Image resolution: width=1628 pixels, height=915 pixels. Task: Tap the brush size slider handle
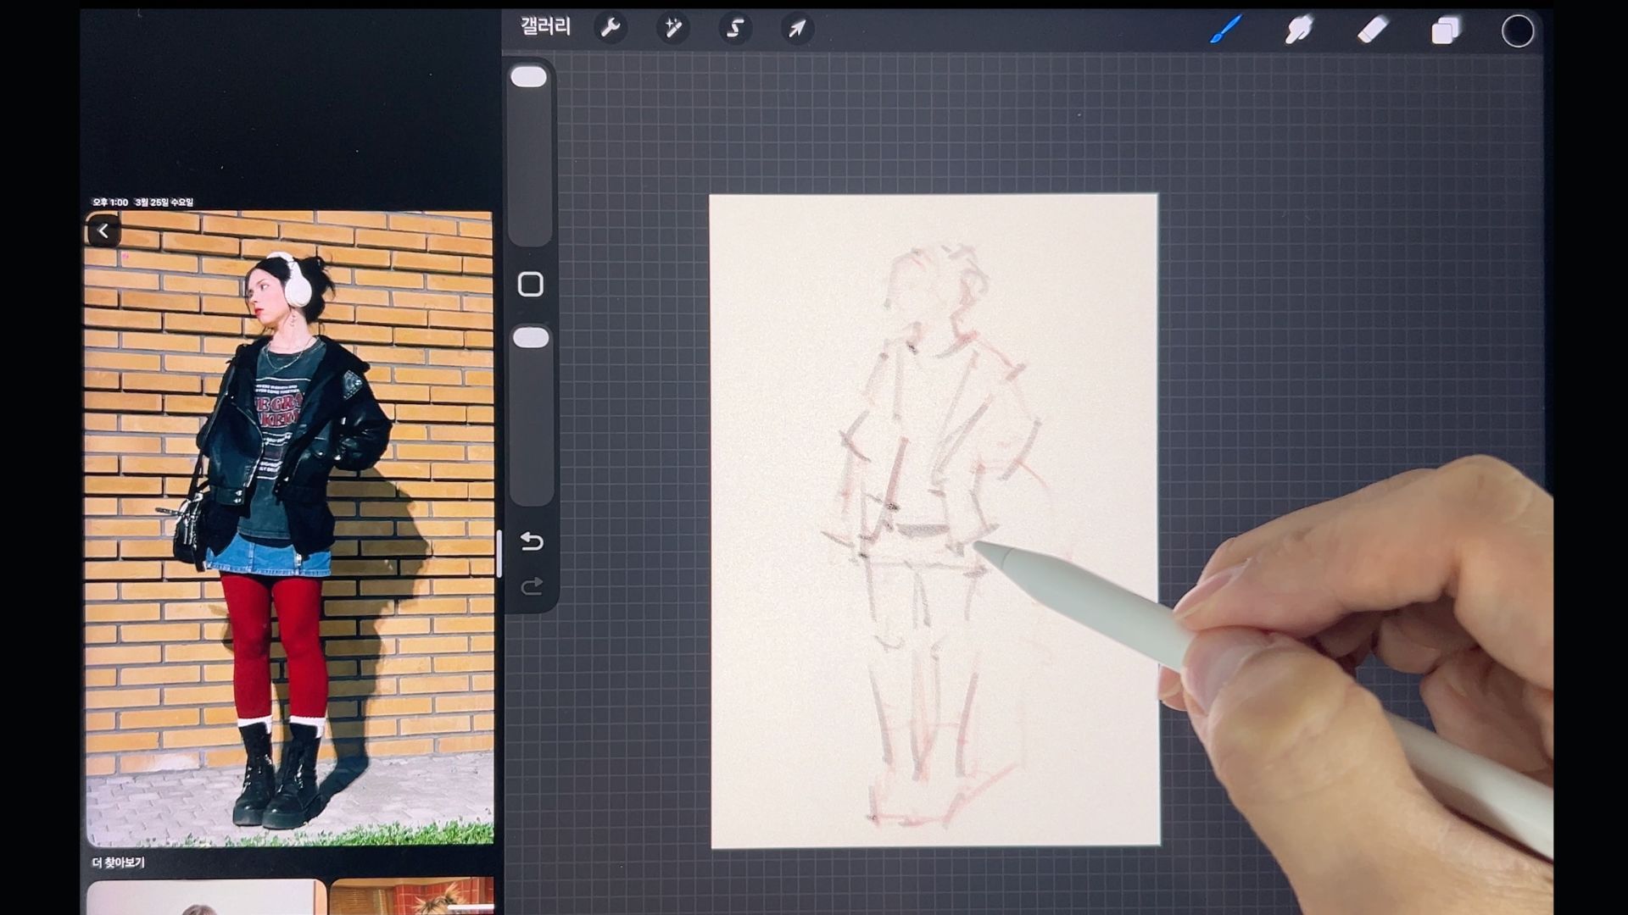click(x=529, y=77)
